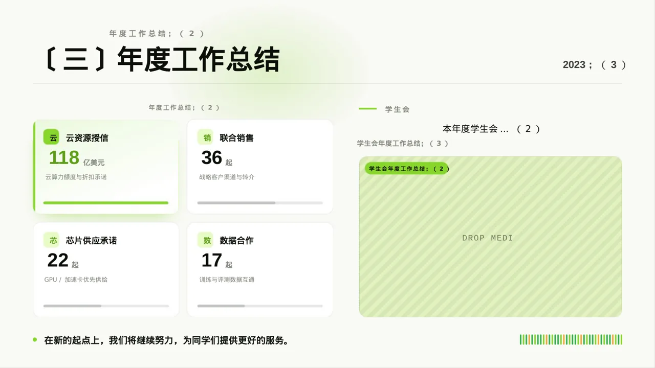
Task: Click the progress bar on the 数据合作 card
Action: point(260,306)
